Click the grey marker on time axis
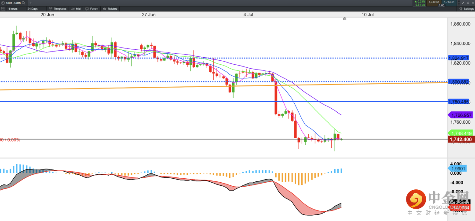 344,19
